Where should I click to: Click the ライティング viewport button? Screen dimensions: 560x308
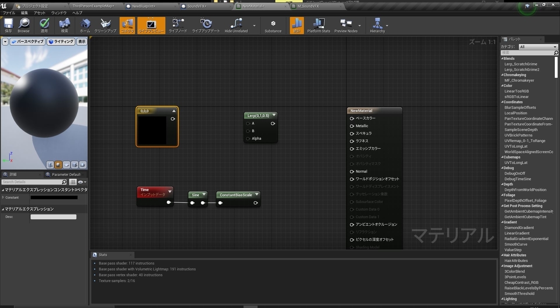[x=61, y=42]
